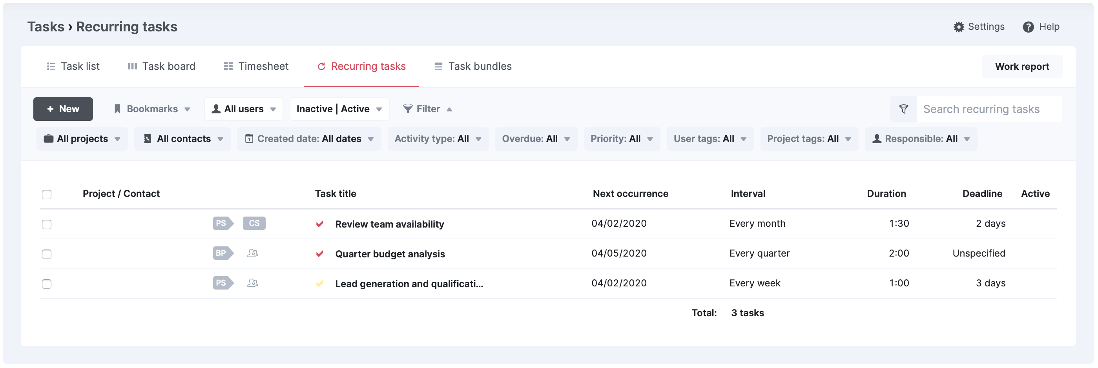This screenshot has height=368, width=1098.
Task: Sort by Next occurrence column header
Action: point(630,194)
